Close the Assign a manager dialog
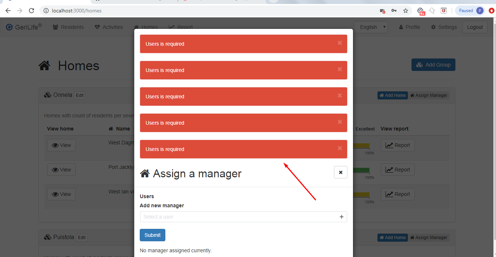The height and width of the screenshot is (257, 496). (x=341, y=172)
